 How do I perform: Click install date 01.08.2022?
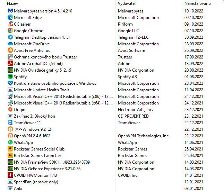pyautogui.click(x=194, y=76)
